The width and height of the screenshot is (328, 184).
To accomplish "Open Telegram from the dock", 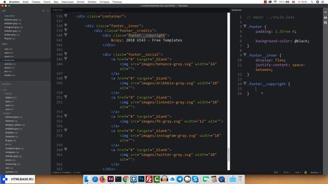I will pyautogui.click(x=180, y=179).
